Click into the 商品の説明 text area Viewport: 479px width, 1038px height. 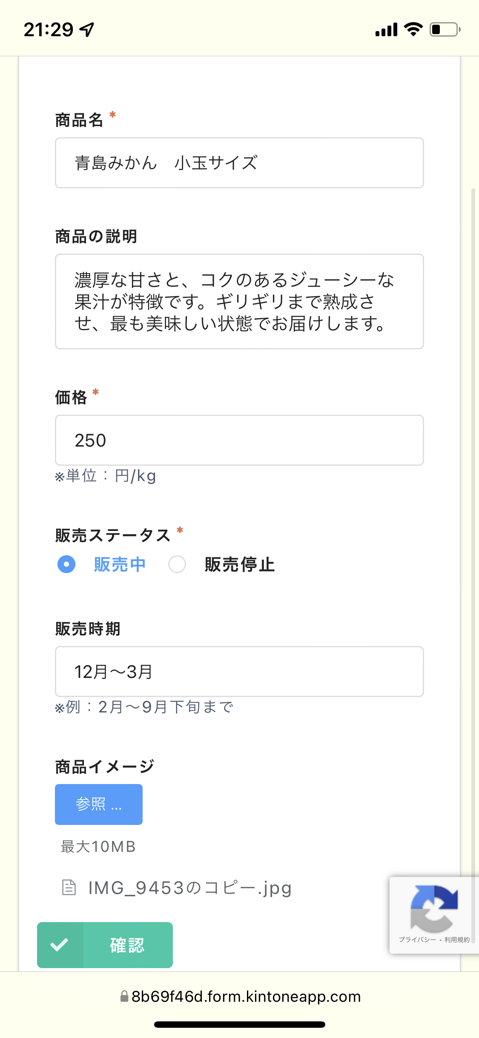point(239,301)
